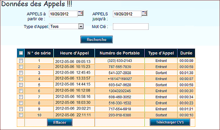Click call time 2012-05-06 16:12:08
This screenshot has height=130, width=220.
click(73, 90)
